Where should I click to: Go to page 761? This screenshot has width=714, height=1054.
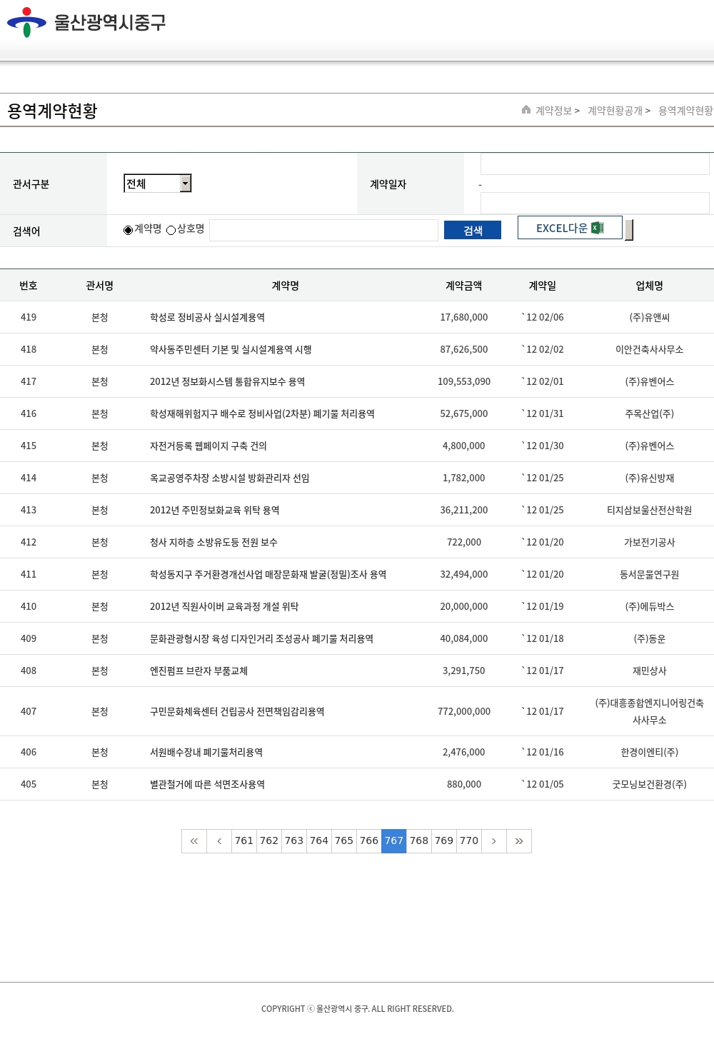244,841
